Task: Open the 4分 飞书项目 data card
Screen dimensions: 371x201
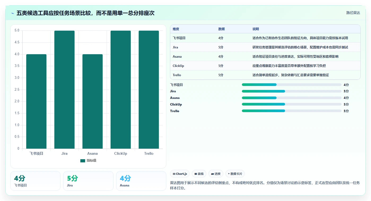Action: pos(35,181)
